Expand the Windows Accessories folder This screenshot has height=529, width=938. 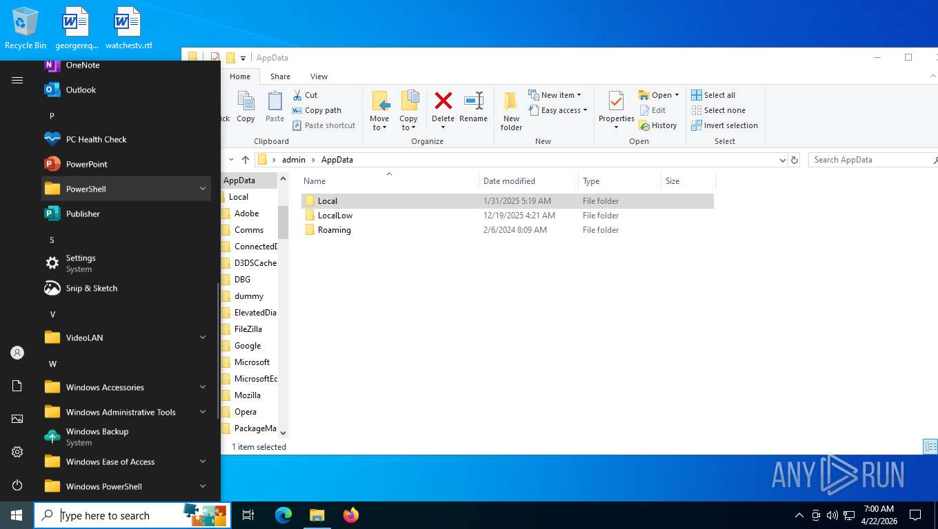click(x=126, y=387)
